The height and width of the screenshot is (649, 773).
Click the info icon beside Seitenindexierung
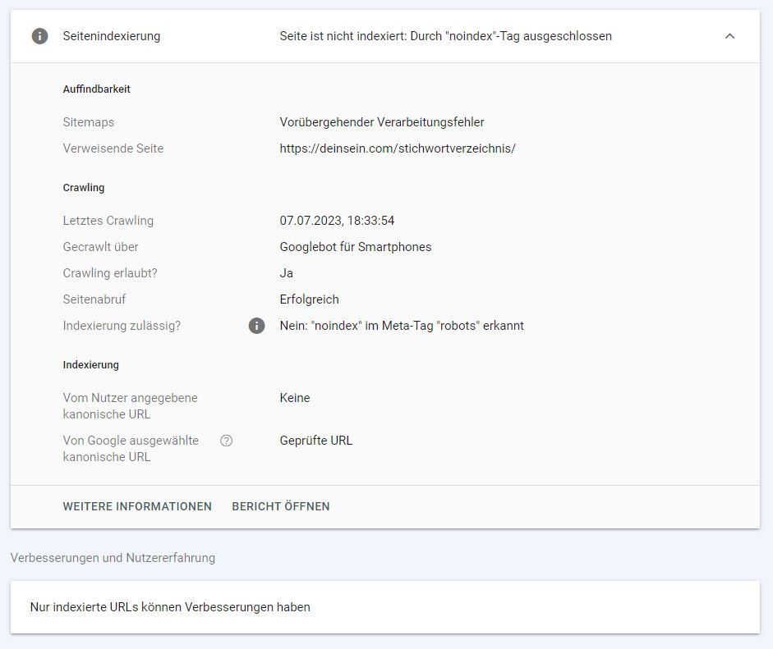pyautogui.click(x=39, y=36)
